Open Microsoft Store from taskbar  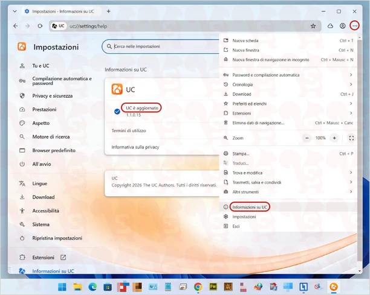point(108,287)
